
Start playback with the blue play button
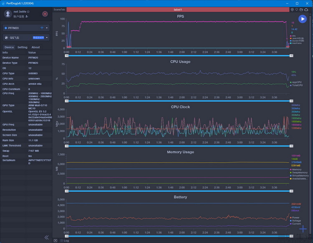point(303,19)
